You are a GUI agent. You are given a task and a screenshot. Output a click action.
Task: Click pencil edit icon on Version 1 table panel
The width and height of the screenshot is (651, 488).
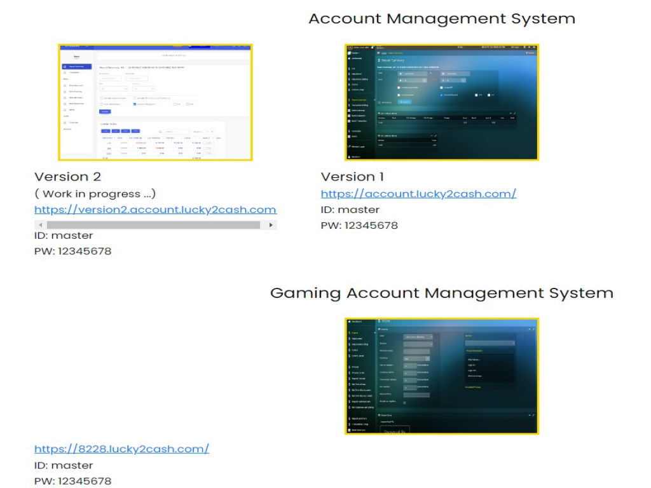515,113
